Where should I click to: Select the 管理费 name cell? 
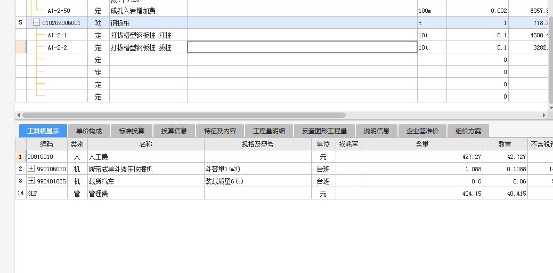pyautogui.click(x=145, y=194)
